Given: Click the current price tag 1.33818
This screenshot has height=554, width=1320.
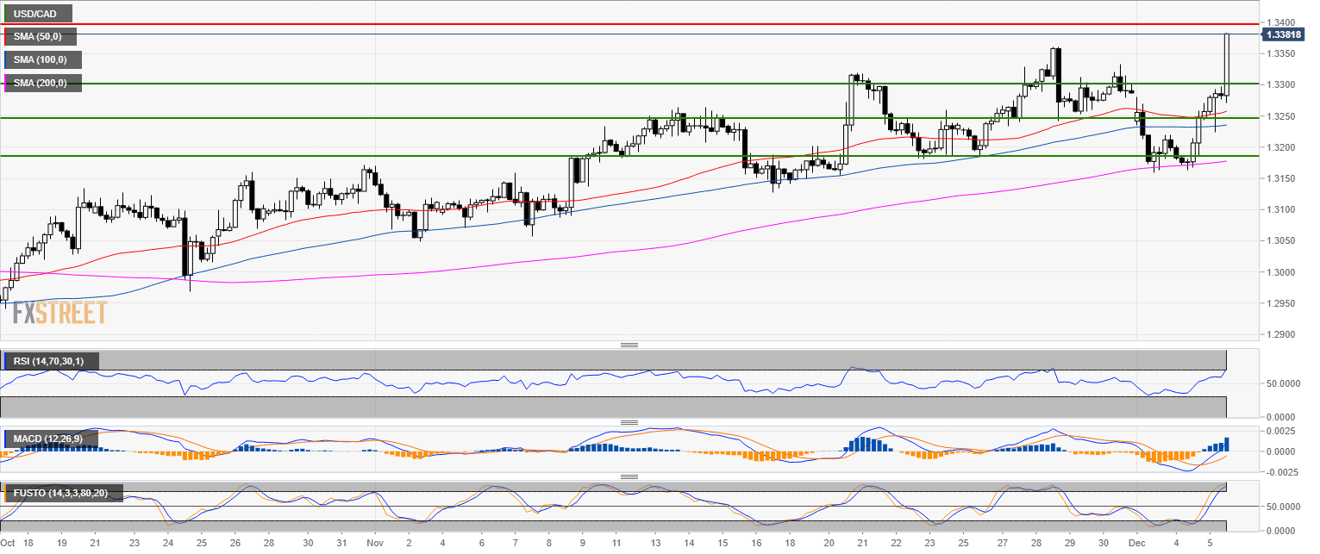Looking at the screenshot, I should pyautogui.click(x=1283, y=34).
